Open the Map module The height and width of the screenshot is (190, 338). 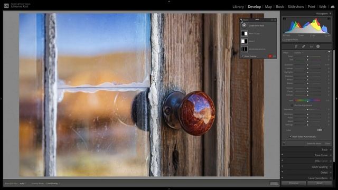(268, 7)
